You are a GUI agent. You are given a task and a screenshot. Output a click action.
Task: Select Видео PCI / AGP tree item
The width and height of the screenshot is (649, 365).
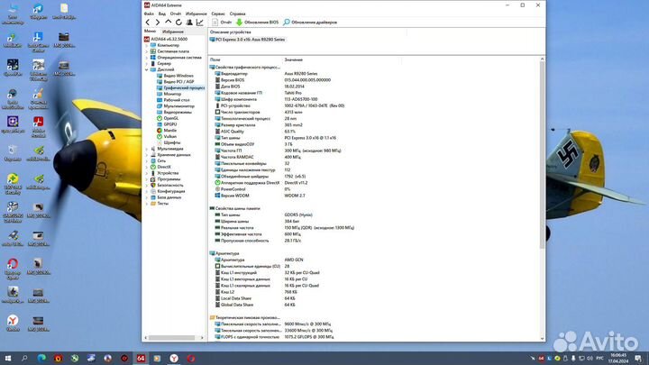175,81
